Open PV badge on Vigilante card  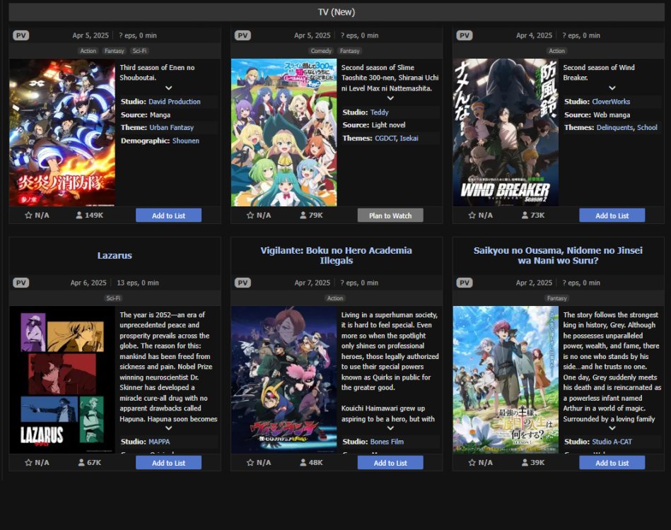coord(243,283)
